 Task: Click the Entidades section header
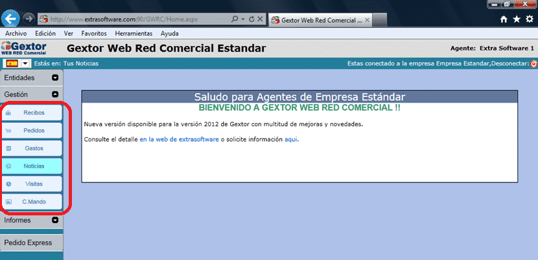[32, 78]
